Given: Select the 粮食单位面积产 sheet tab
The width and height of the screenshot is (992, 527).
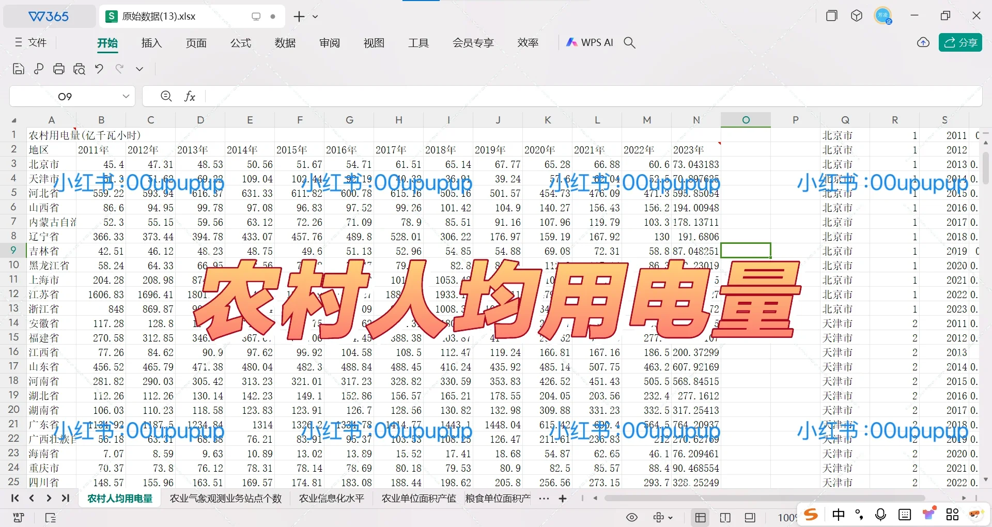Looking at the screenshot, I should coord(498,499).
